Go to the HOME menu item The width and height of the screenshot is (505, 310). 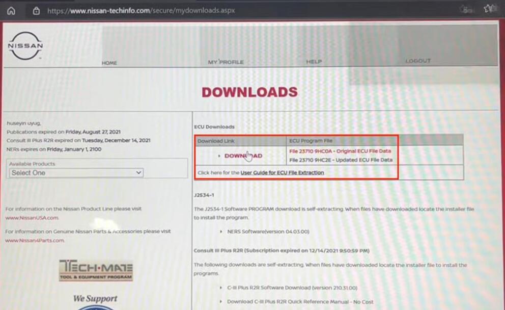pos(109,63)
